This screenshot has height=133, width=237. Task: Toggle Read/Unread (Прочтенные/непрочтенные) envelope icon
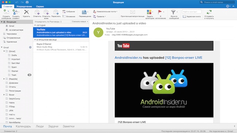tap(133, 12)
